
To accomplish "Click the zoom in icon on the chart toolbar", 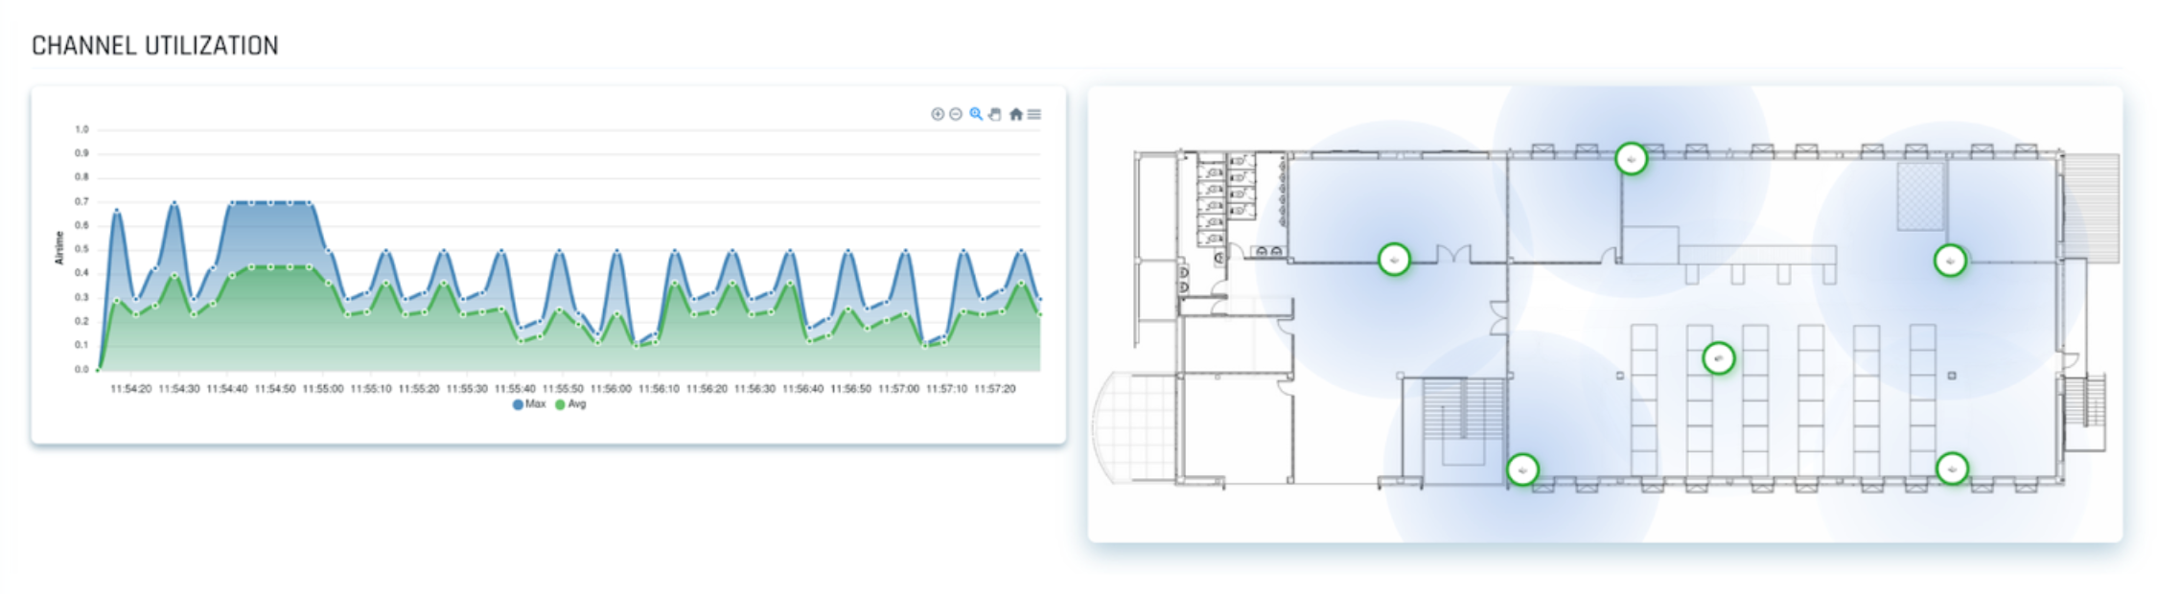I will tap(938, 114).
